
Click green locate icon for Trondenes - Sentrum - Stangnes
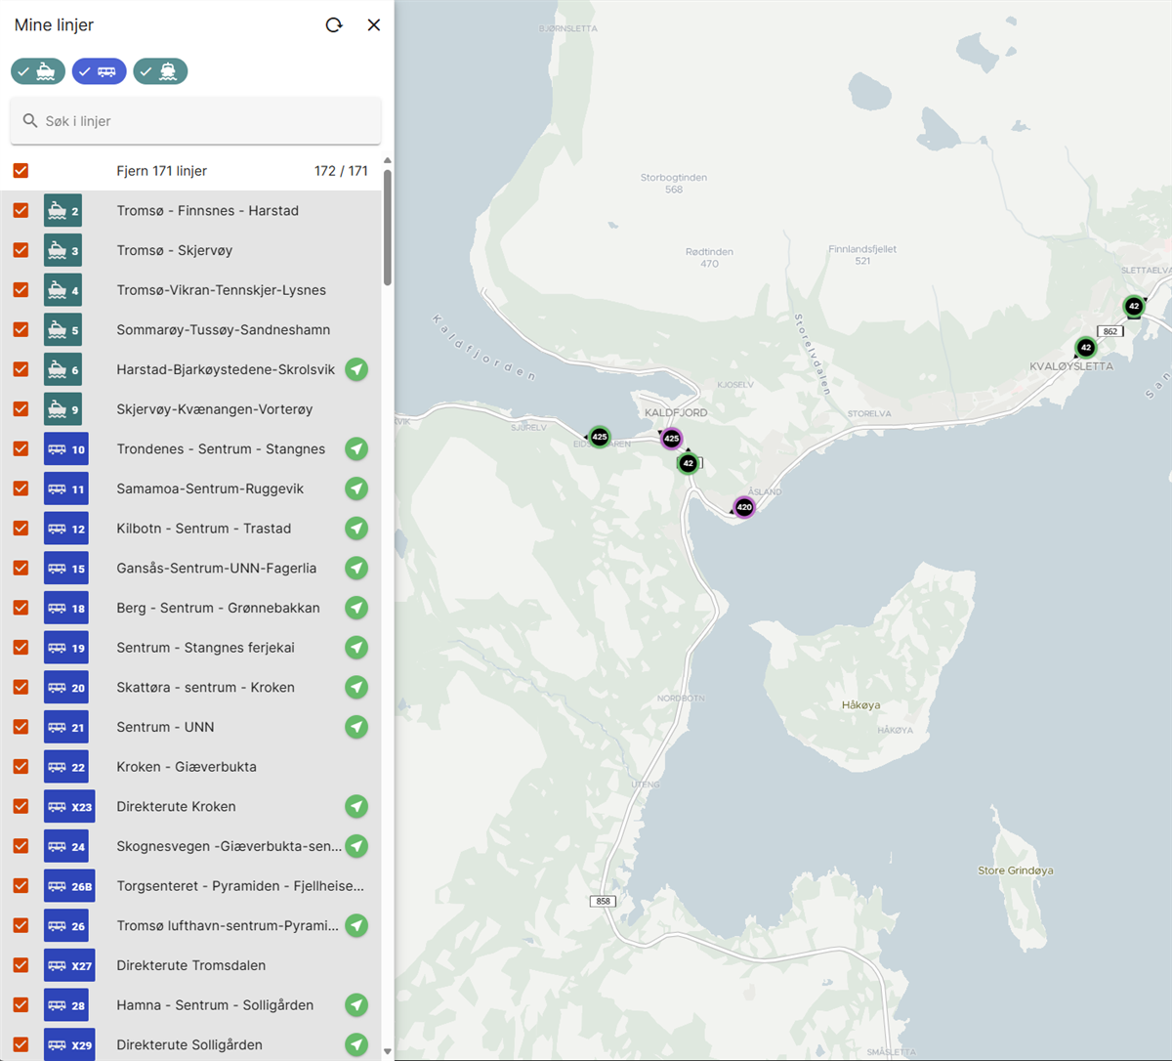click(356, 449)
